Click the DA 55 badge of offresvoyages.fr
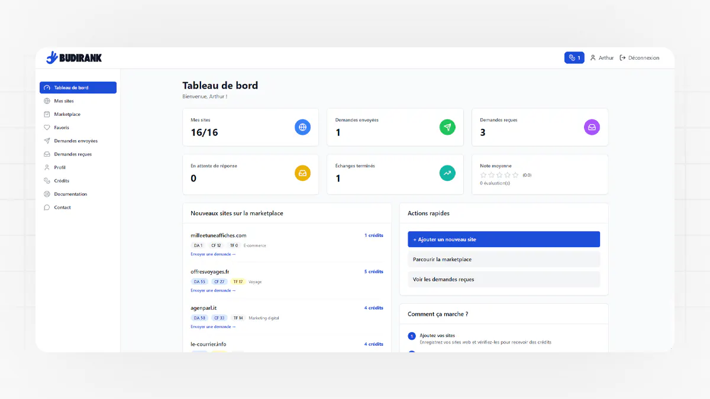 pyautogui.click(x=199, y=282)
